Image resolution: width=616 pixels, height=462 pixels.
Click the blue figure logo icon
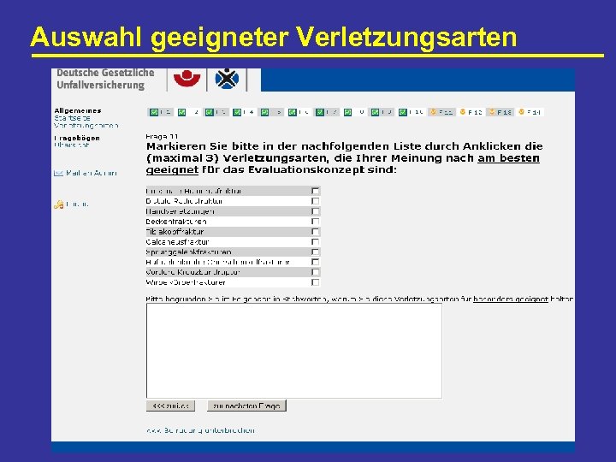point(227,79)
